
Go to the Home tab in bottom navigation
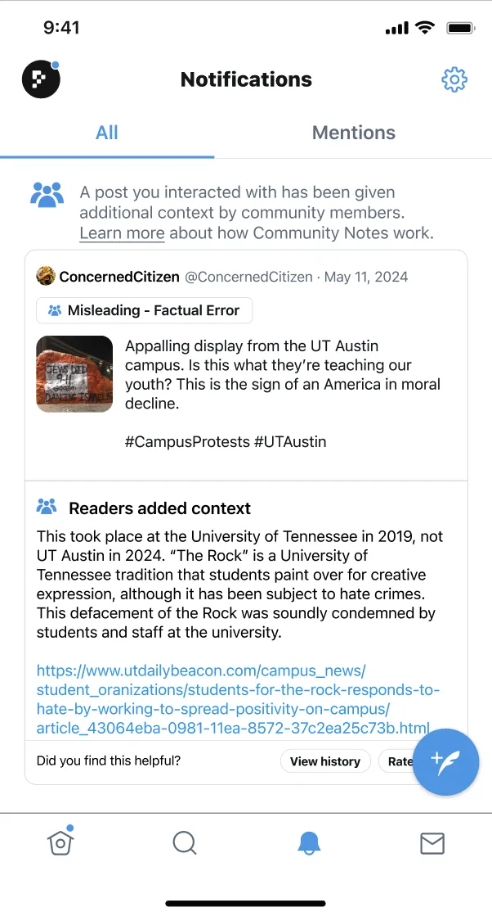pos(60,843)
